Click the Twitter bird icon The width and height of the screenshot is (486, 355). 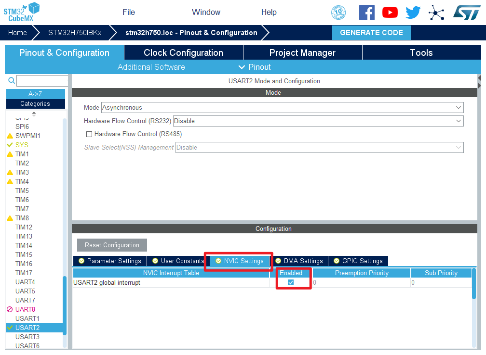413,13
